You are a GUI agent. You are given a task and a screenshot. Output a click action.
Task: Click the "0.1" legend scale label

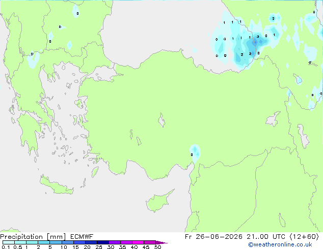(6, 247)
